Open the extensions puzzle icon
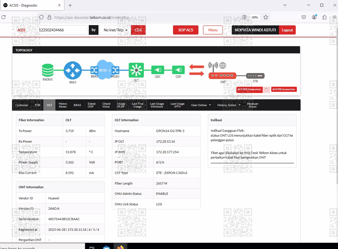Image resolution: width=338 pixels, height=249 pixels. point(324,17)
